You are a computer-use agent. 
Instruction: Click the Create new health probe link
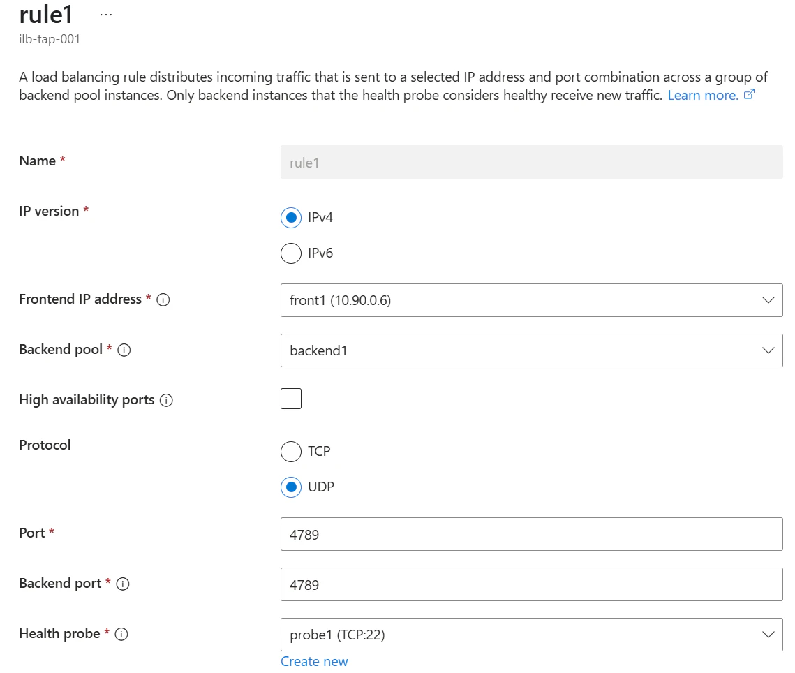click(x=314, y=662)
